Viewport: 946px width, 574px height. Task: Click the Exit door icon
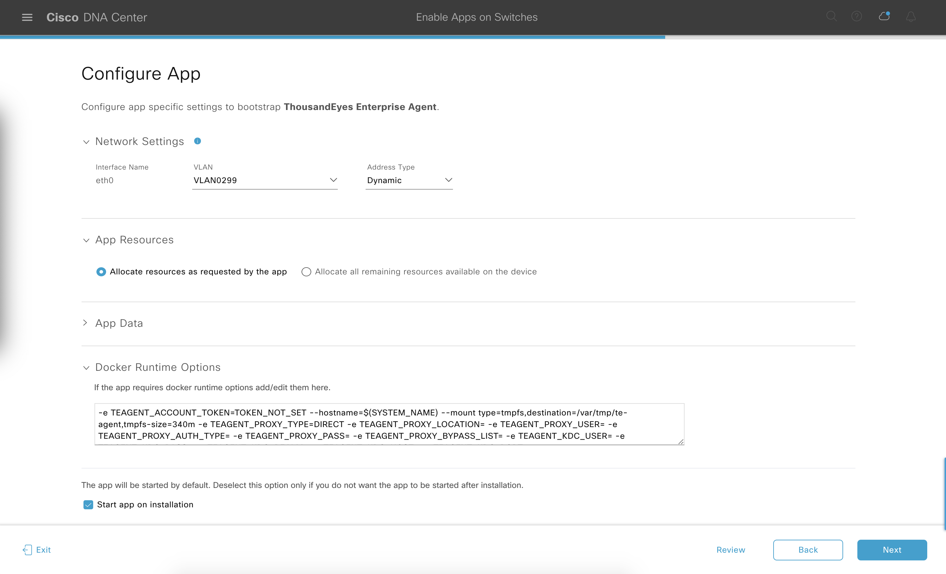point(27,549)
